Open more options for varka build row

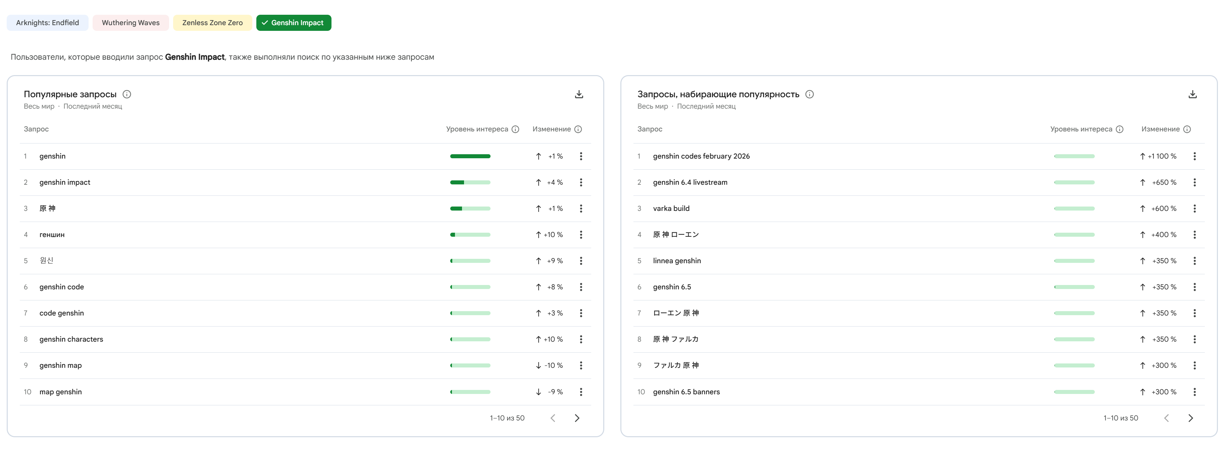(1194, 208)
